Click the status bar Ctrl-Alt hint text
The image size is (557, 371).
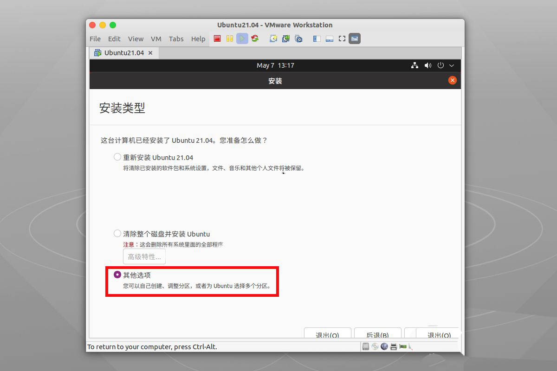[152, 347]
